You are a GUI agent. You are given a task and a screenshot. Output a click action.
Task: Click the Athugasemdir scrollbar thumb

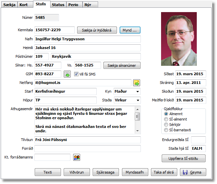(137, 117)
